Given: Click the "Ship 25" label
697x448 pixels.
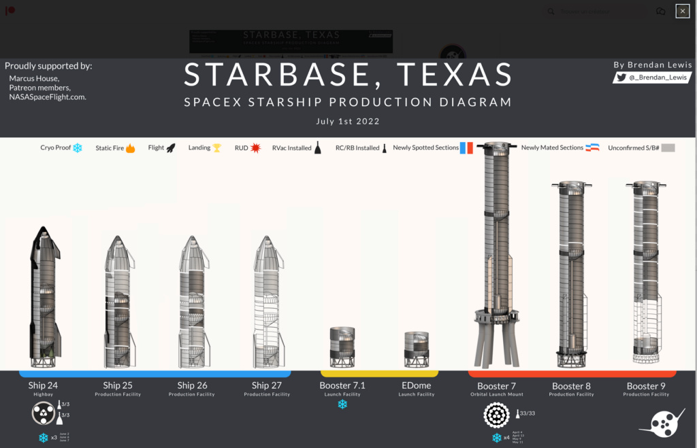Looking at the screenshot, I should (x=118, y=385).
